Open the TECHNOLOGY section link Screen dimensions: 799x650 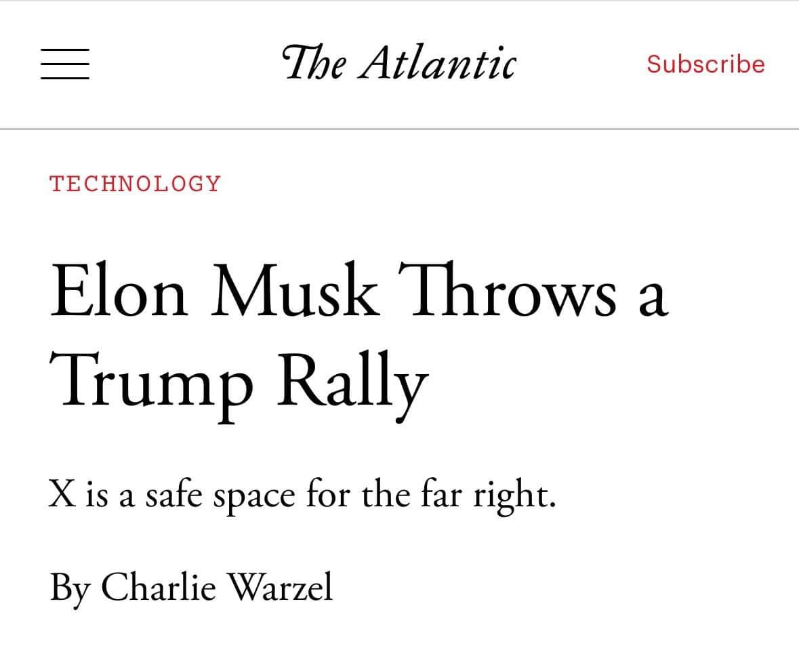click(x=136, y=183)
